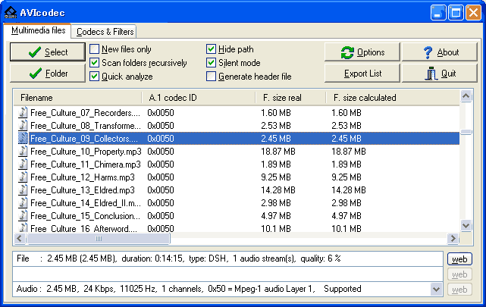The width and height of the screenshot is (486, 307).
Task: Toggle the Quick analyze checkbox
Action: pos(94,77)
